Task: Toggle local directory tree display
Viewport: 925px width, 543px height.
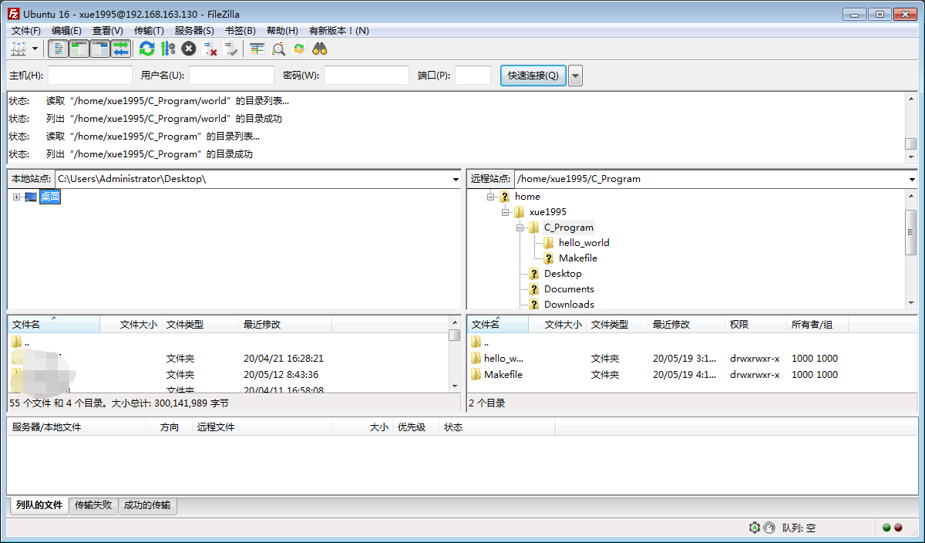Action: (x=79, y=49)
